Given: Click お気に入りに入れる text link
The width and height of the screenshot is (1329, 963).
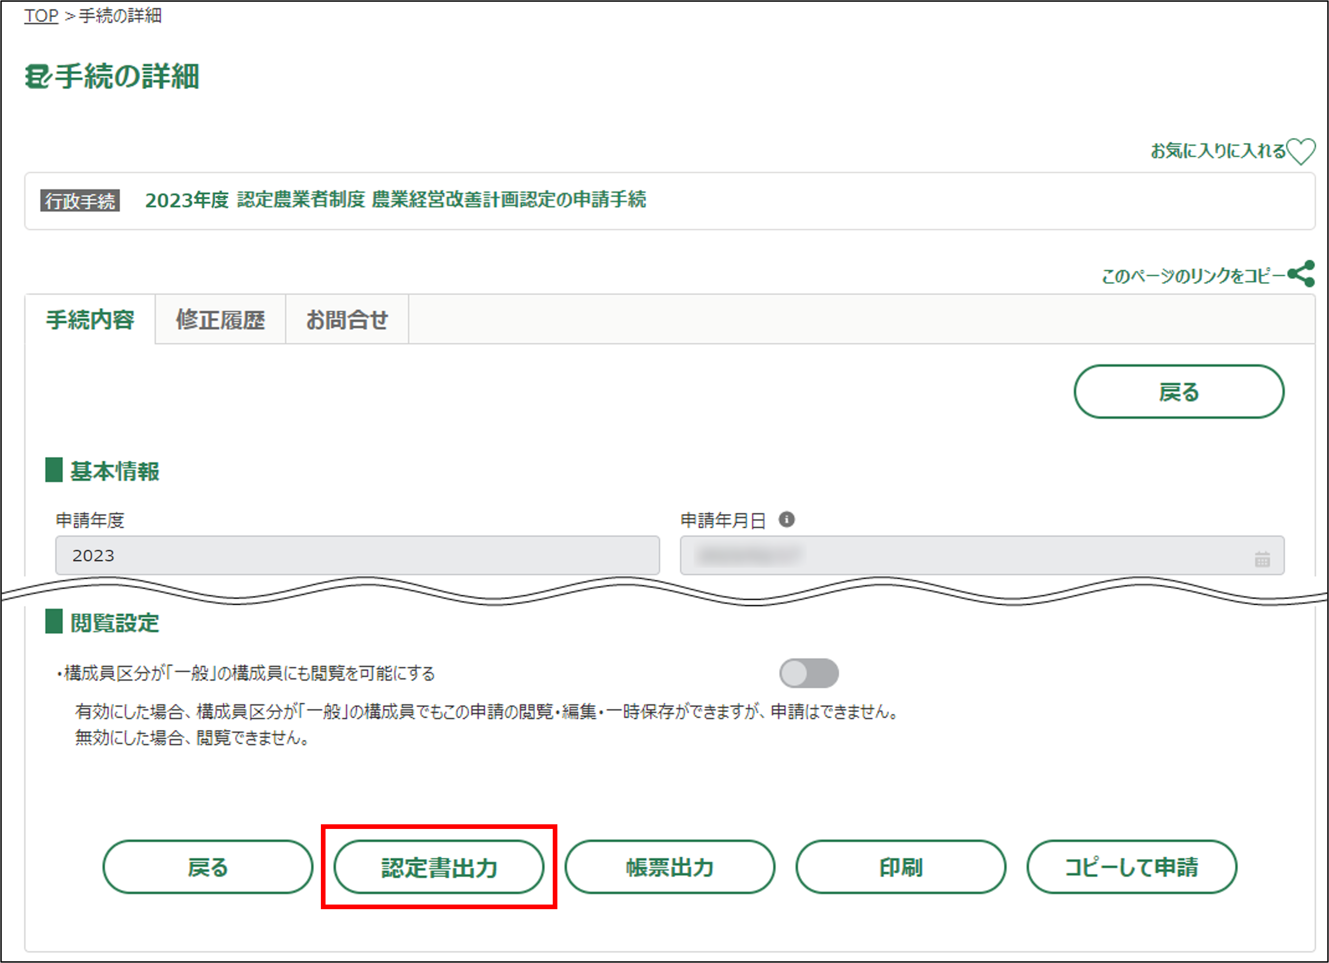Looking at the screenshot, I should (1218, 151).
